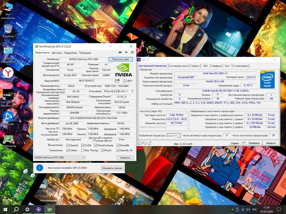Click the Посетить сайт button
The image size is (286, 214).
click(x=121, y=59)
